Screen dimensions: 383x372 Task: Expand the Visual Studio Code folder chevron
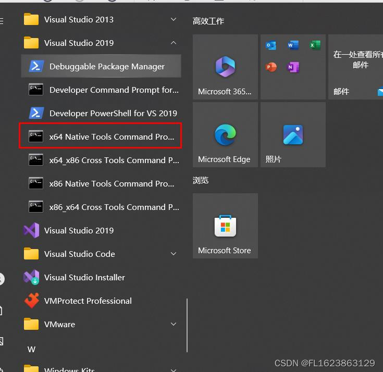point(174,254)
